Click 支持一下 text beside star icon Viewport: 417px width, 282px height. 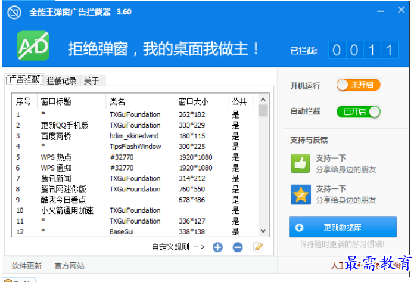(331, 189)
